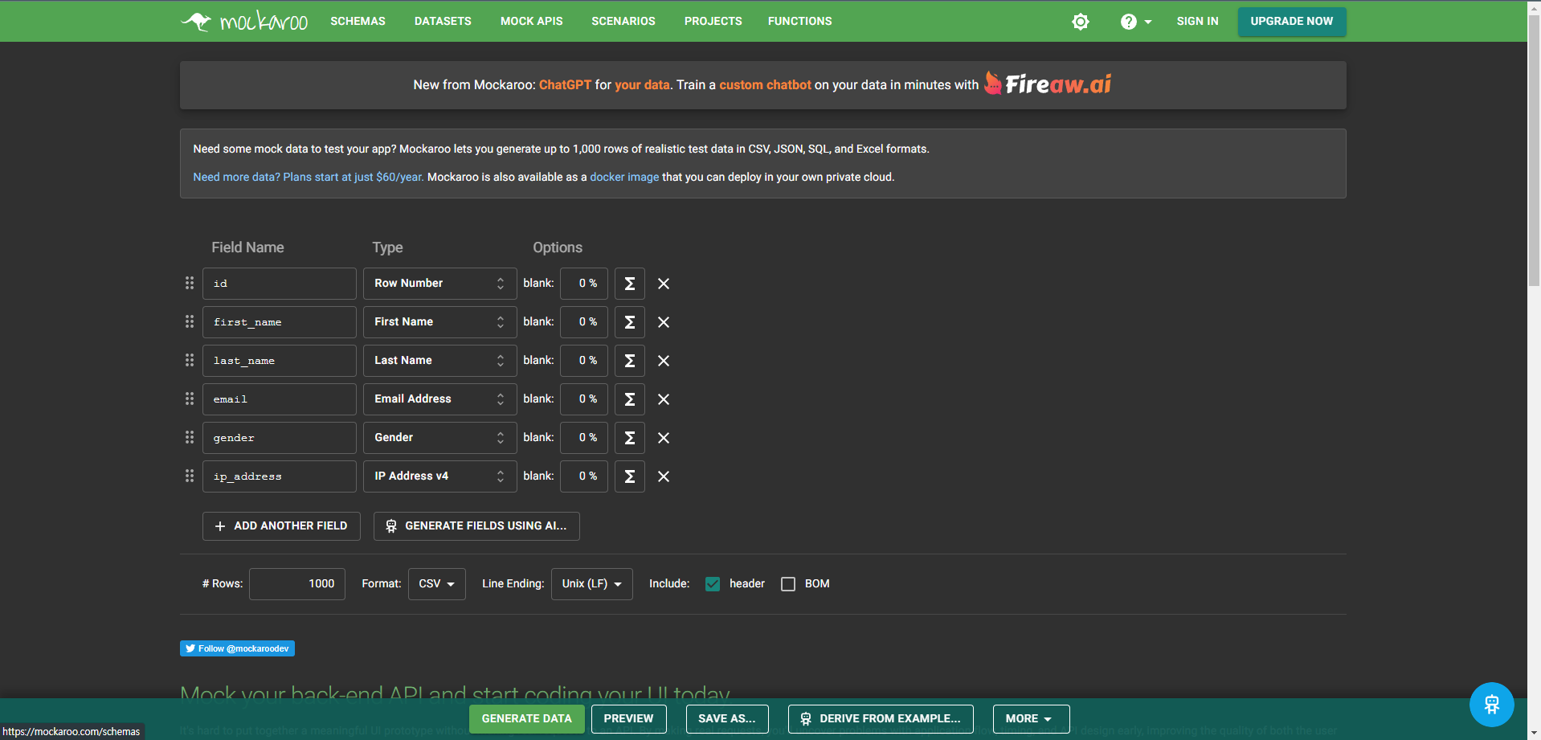
Task: Click the # Rows input box
Action: (297, 584)
